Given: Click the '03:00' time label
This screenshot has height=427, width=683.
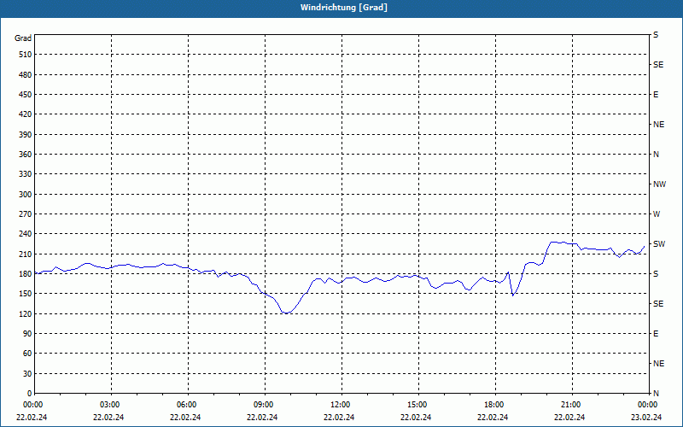Looking at the screenshot, I should [x=111, y=405].
